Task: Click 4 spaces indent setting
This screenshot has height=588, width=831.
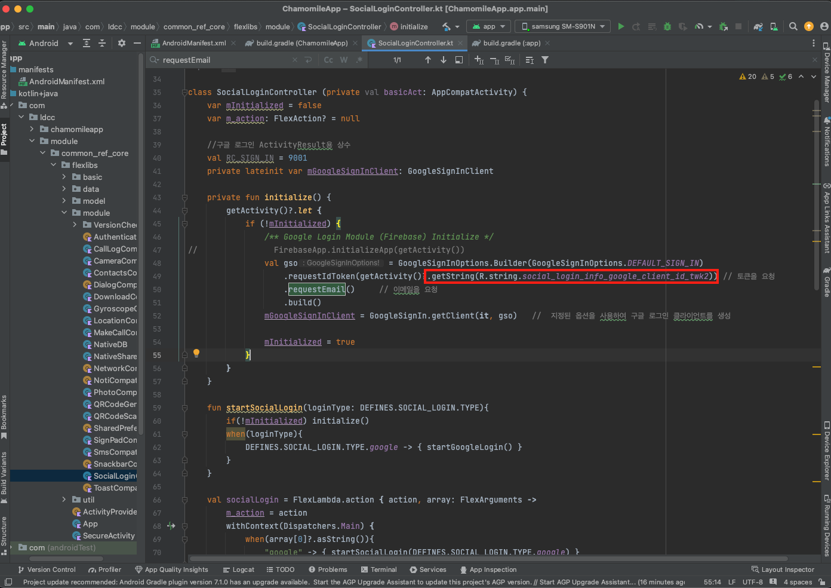Action: pyautogui.click(x=798, y=582)
